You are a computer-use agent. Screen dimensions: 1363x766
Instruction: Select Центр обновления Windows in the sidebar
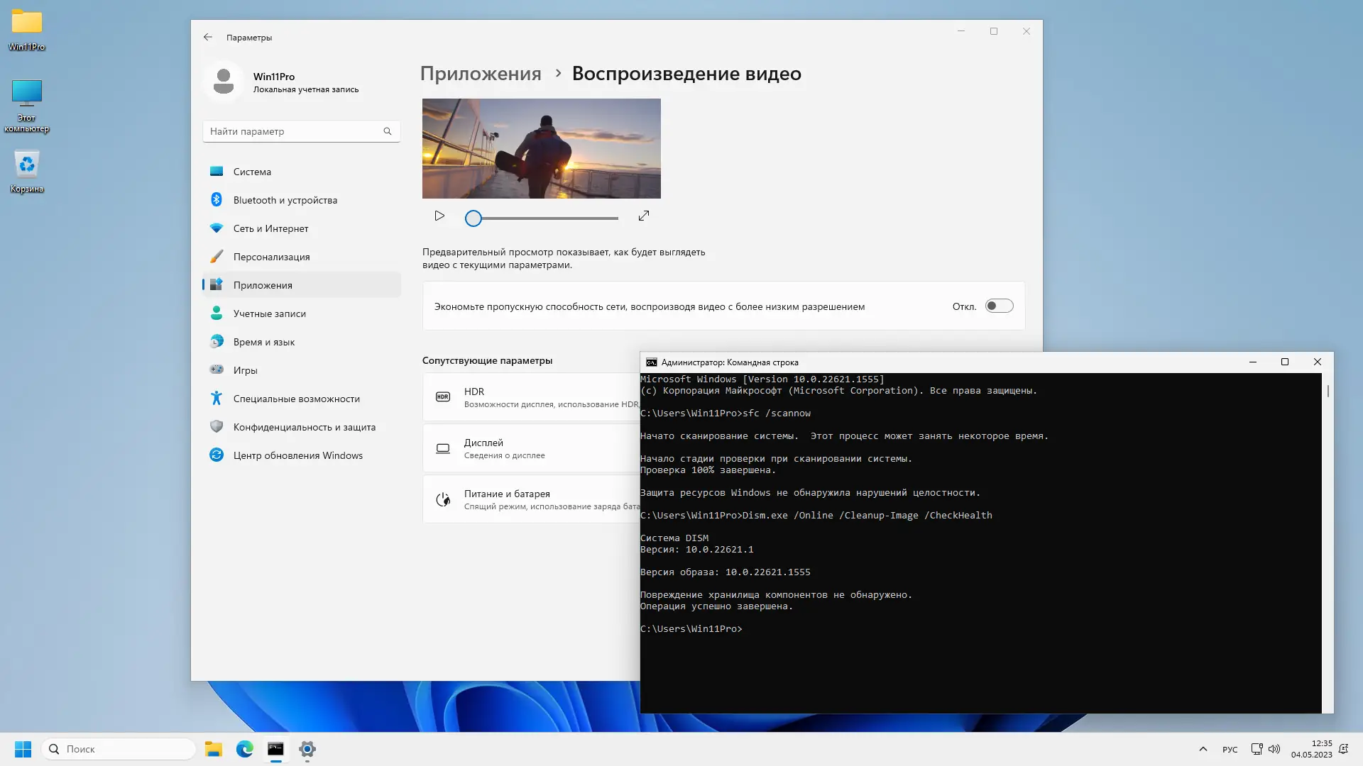[x=297, y=455]
